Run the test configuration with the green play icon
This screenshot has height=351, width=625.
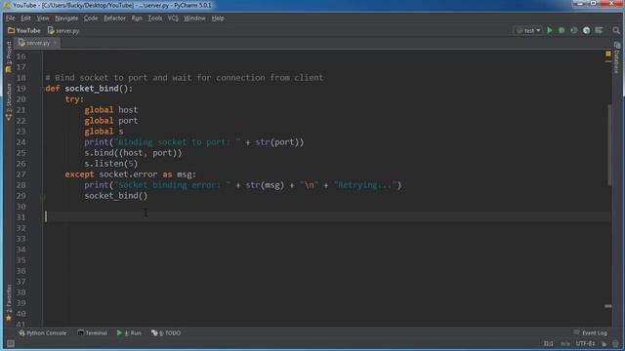(x=549, y=30)
